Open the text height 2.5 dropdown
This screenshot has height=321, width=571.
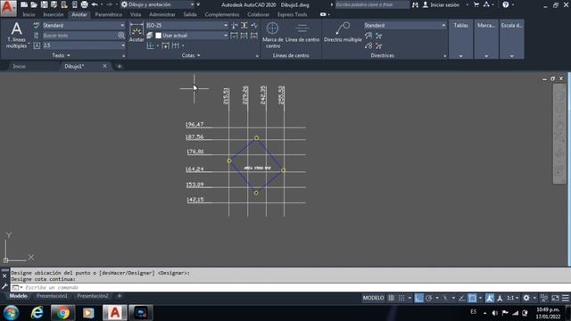point(84,45)
